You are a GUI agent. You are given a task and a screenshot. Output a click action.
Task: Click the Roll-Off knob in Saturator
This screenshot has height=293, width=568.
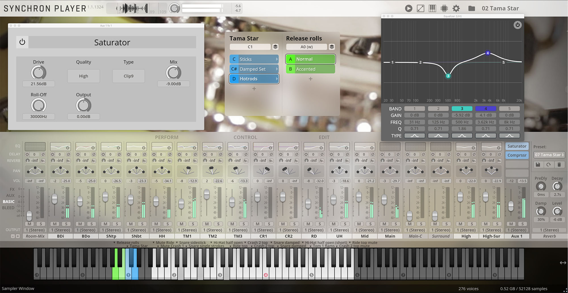coord(38,105)
